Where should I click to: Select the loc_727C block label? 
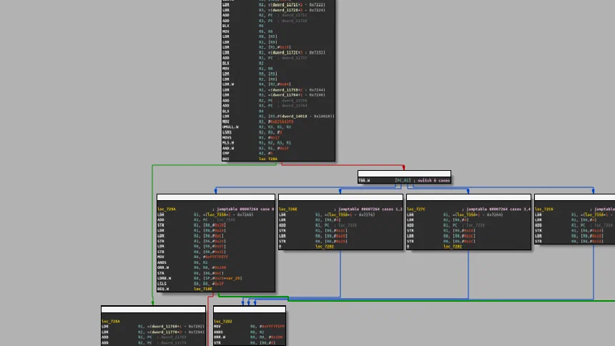[416, 209]
